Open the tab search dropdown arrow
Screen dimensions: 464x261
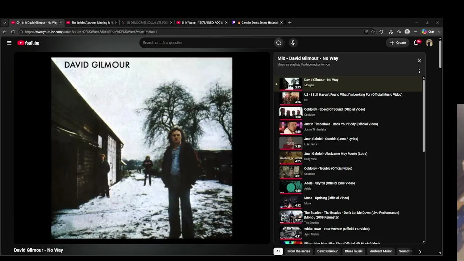(x=4, y=22)
